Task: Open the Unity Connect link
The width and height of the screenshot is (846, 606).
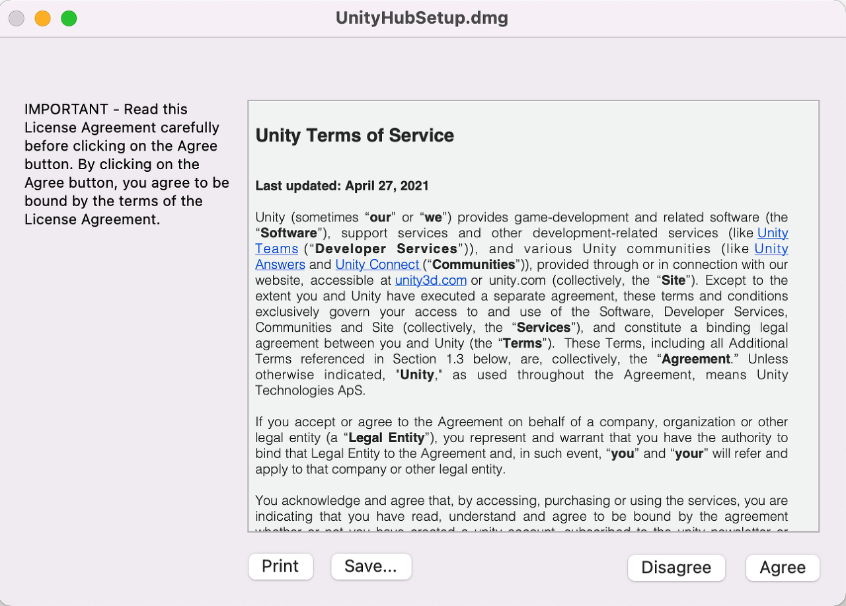Action: pyautogui.click(x=377, y=264)
